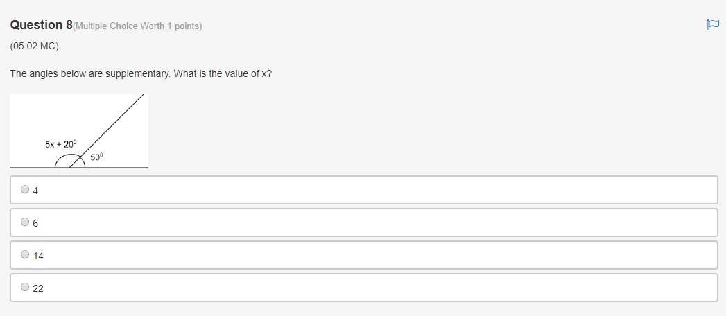This screenshot has width=726, height=316.
Task: Click the "Question 8" heading
Action: click(x=41, y=25)
